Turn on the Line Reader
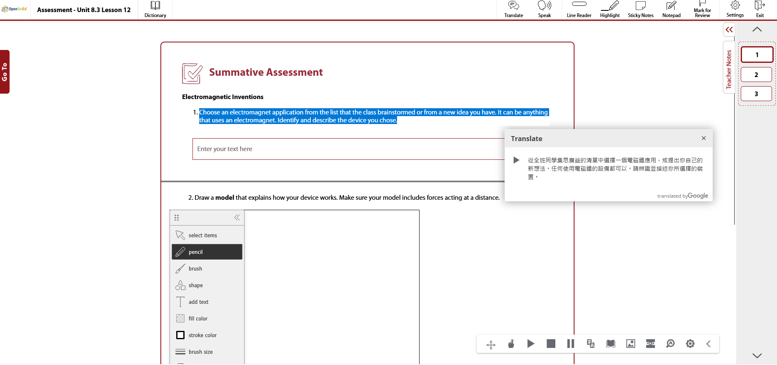The height and width of the screenshot is (365, 777). (579, 10)
